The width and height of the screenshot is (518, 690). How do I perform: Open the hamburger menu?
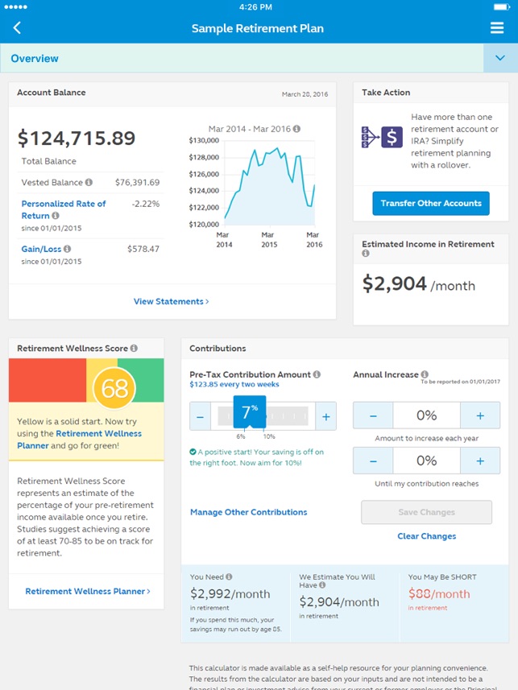(497, 28)
